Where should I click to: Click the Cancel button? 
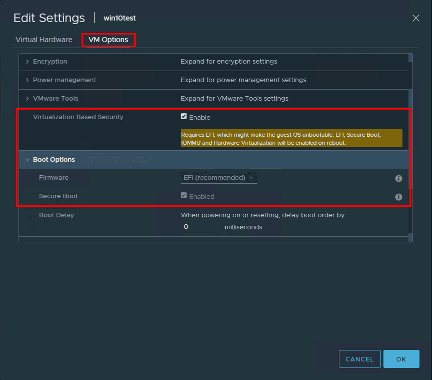[x=359, y=359]
